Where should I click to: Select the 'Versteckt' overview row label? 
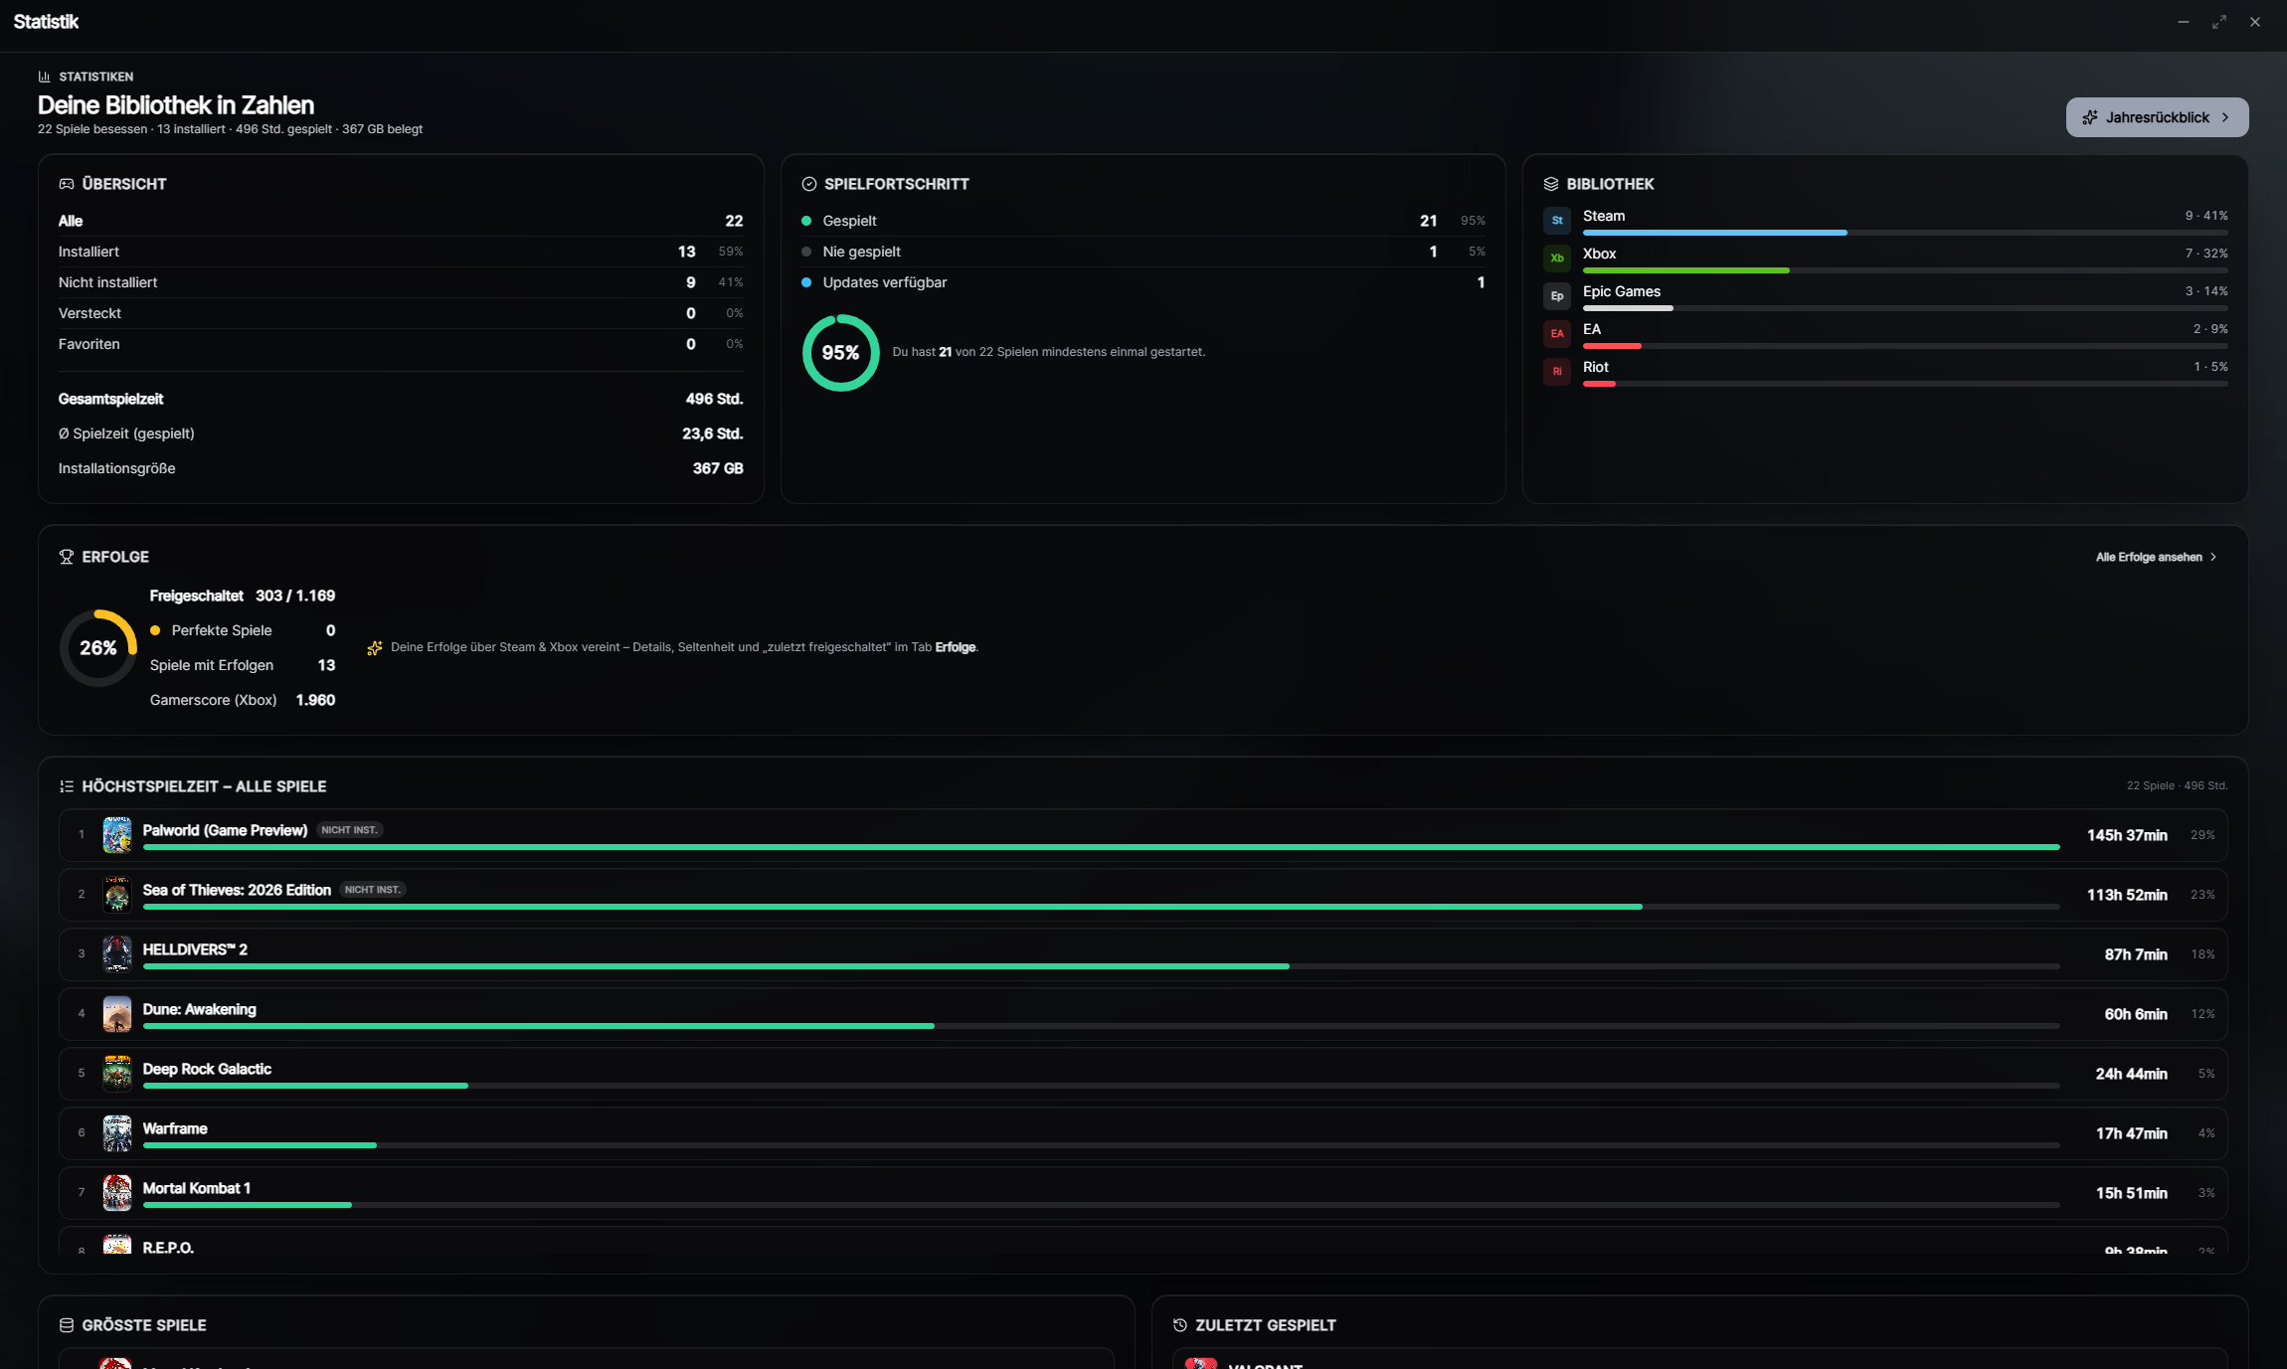pyautogui.click(x=89, y=313)
